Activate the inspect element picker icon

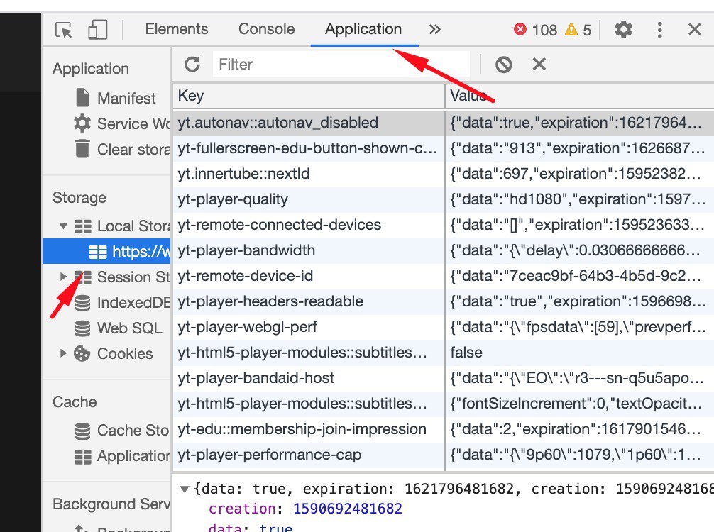pyautogui.click(x=64, y=30)
